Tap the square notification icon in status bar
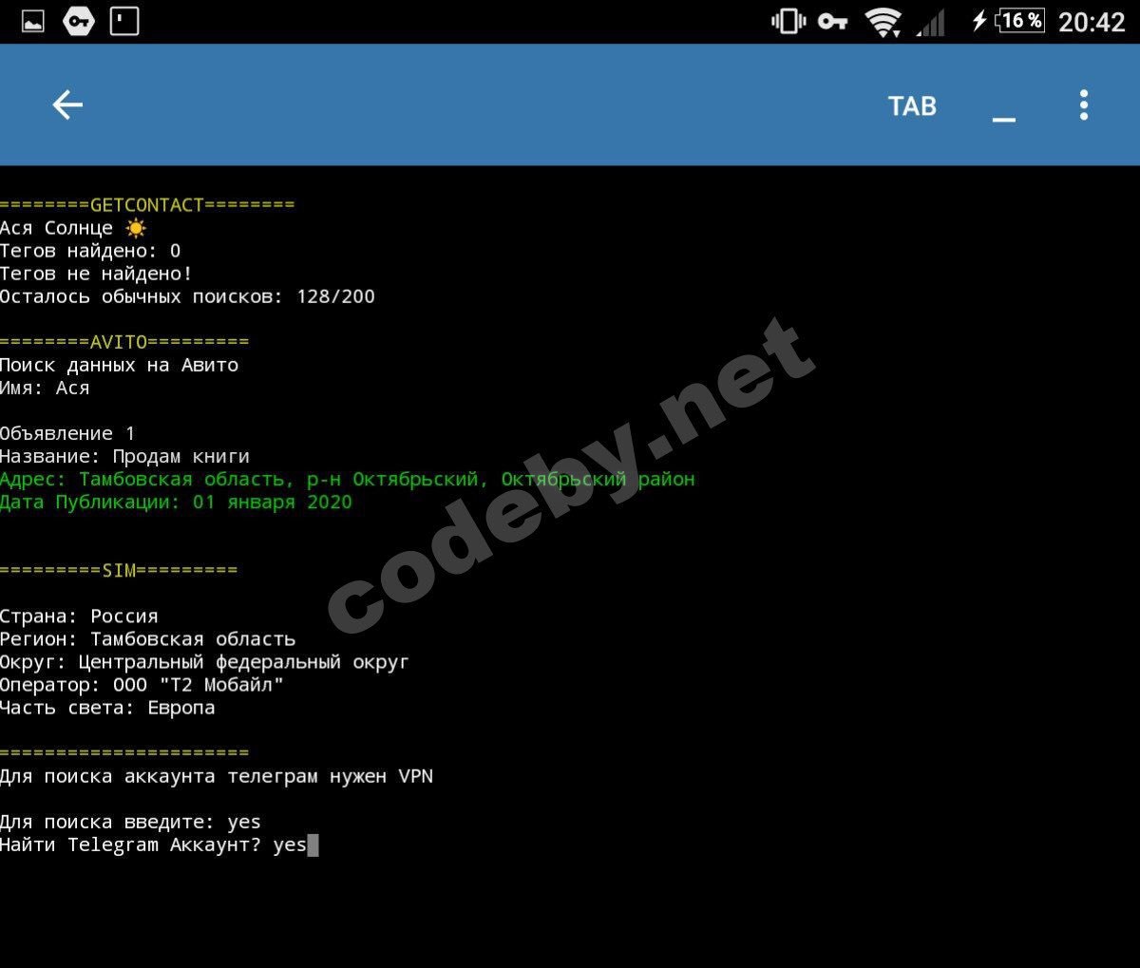This screenshot has width=1140, height=968. coord(124,21)
